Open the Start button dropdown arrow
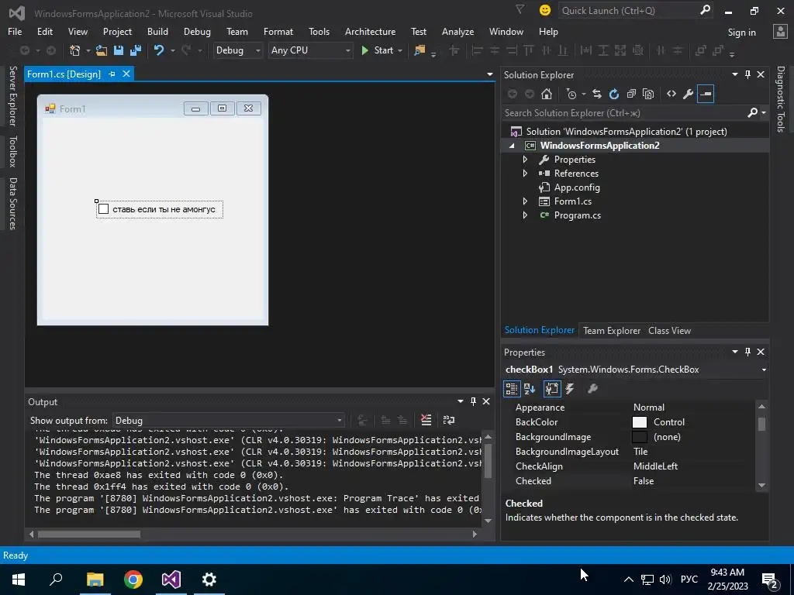 pyautogui.click(x=400, y=50)
